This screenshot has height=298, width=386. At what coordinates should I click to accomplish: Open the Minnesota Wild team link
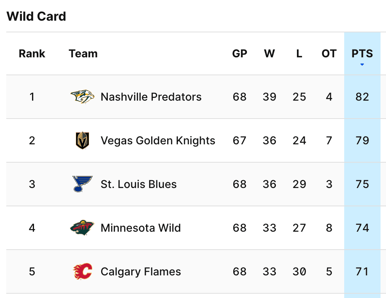coord(141,228)
